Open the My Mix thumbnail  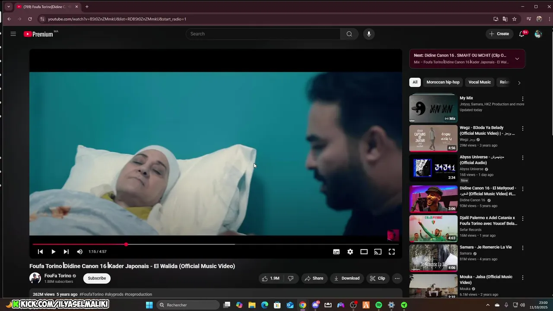[433, 108]
